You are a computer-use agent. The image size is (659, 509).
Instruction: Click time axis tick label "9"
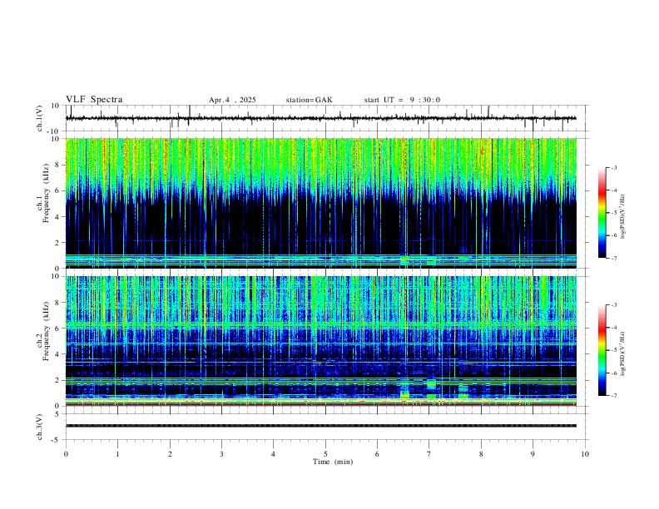click(533, 454)
